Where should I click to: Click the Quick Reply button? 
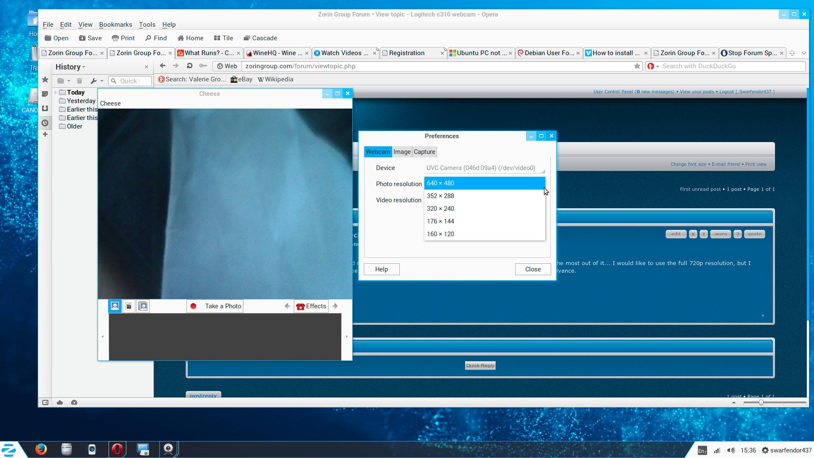pos(480,366)
